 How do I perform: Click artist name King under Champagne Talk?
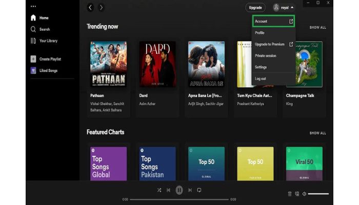289,104
